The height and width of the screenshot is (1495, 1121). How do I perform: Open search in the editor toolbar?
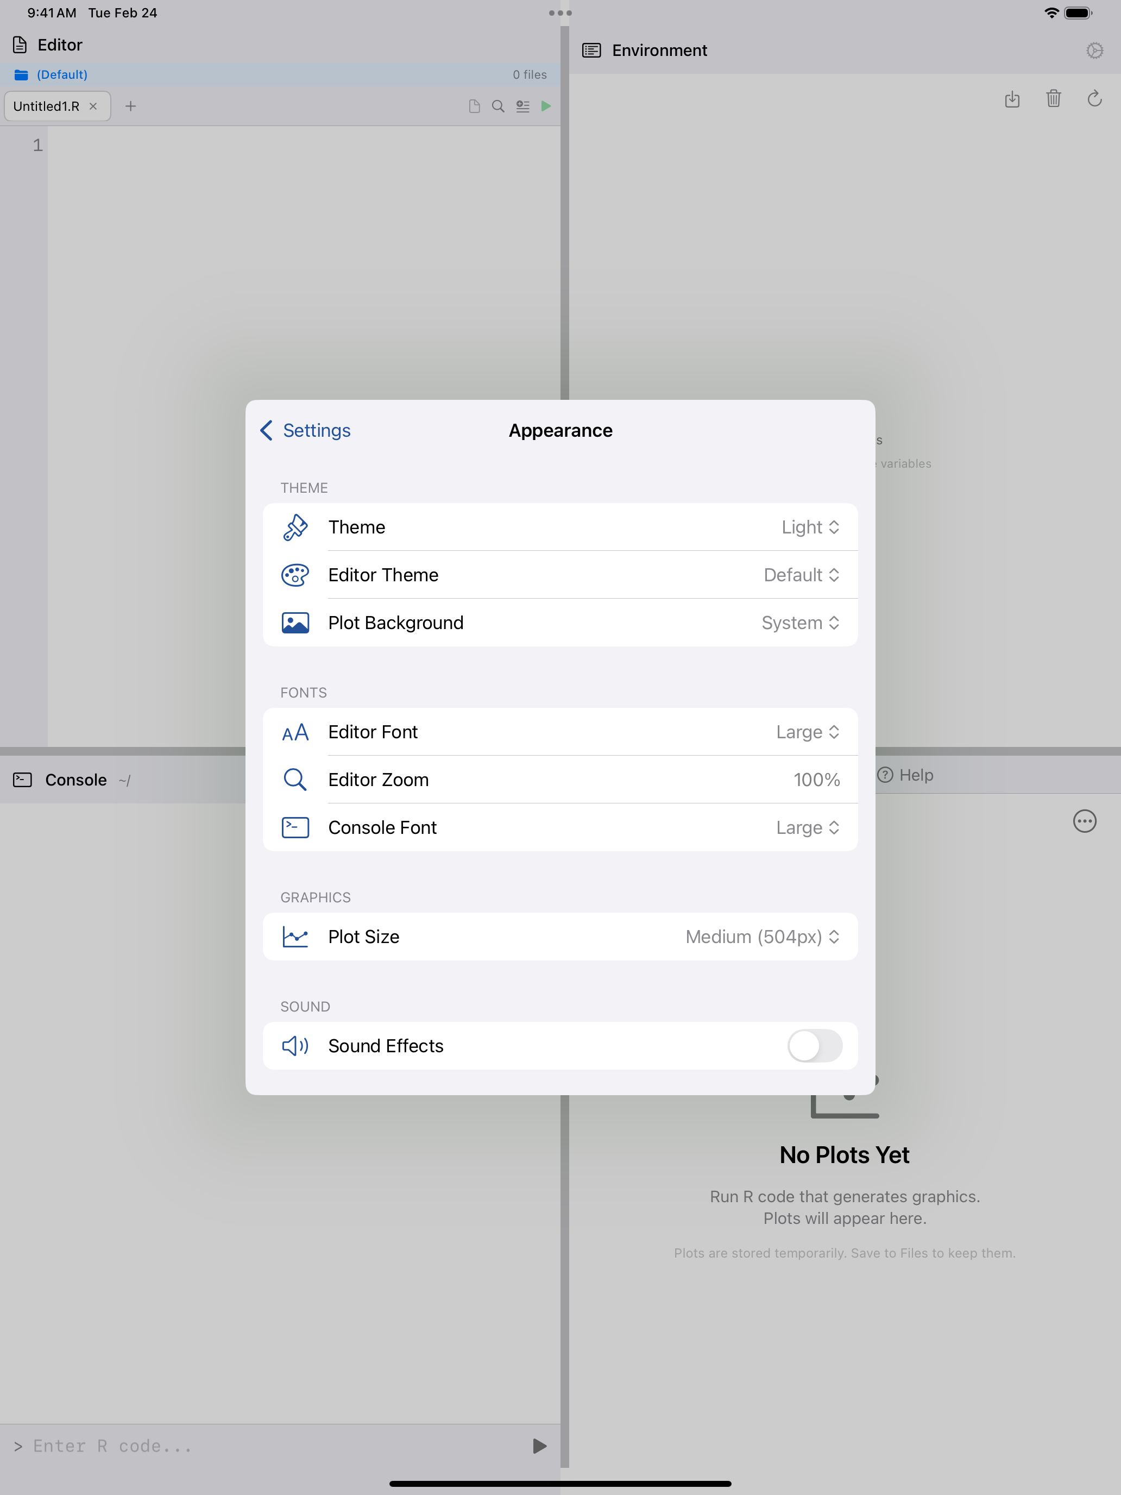[x=498, y=106]
